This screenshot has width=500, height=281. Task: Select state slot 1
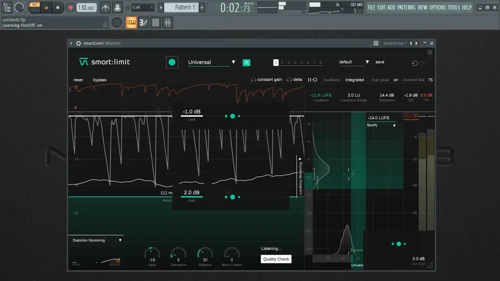276,62
